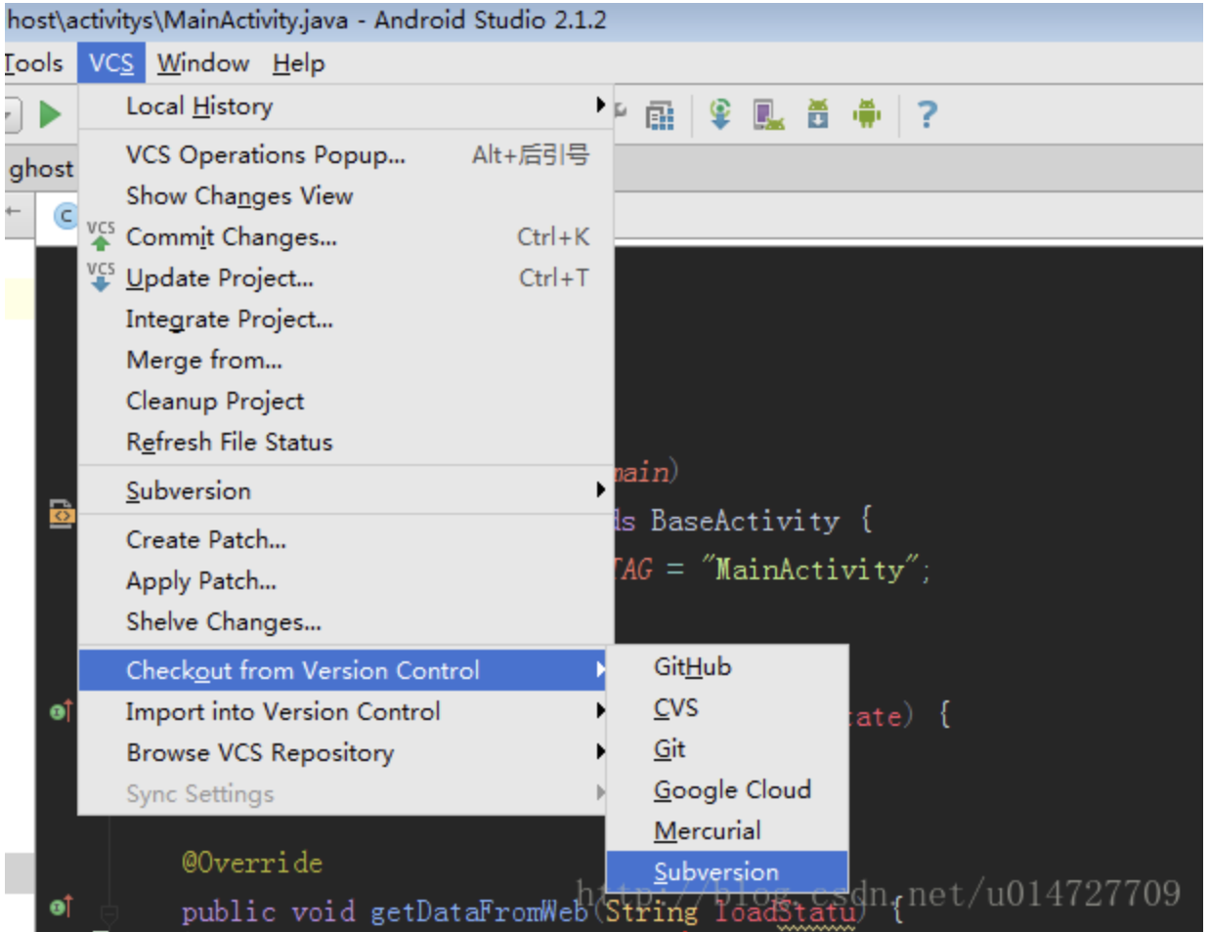This screenshot has width=1210, height=932.
Task: Expand the Local History submenu
Action: (x=346, y=106)
